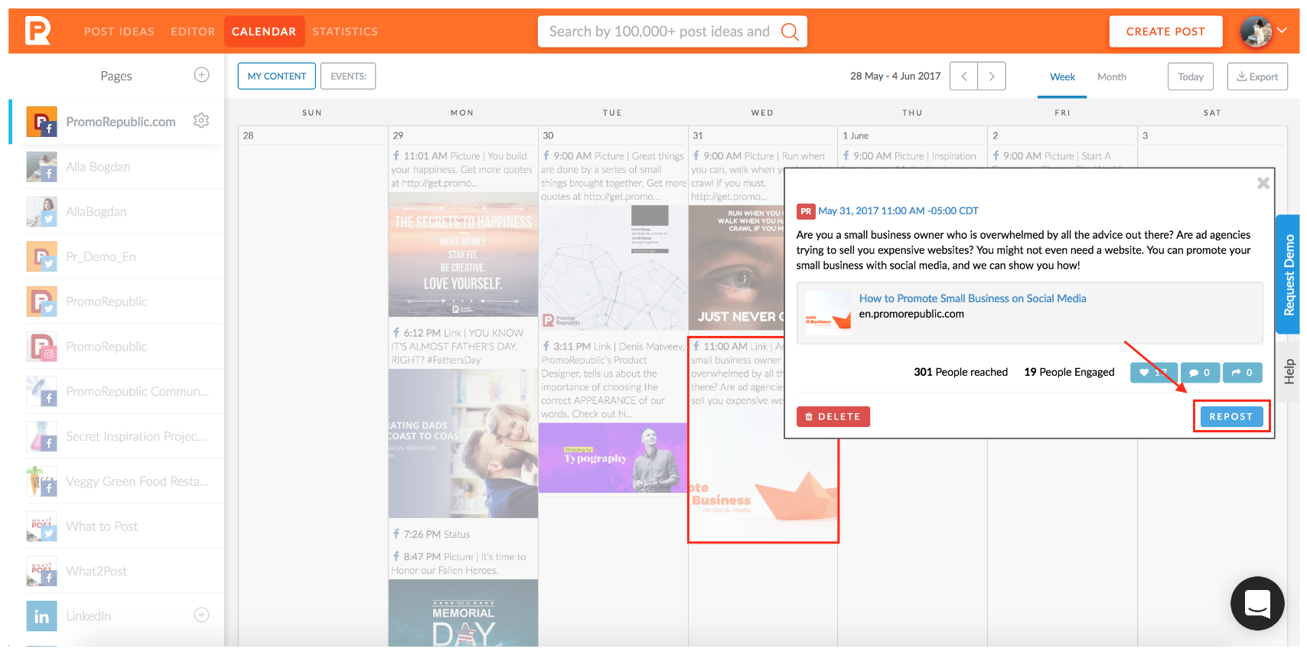The height and width of the screenshot is (652, 1307).
Task: Open Wednesday 11:00 AM Link post
Action: [738, 373]
